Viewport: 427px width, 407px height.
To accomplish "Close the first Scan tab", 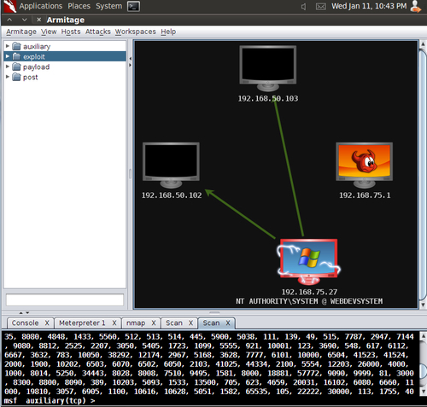I will click(x=190, y=323).
